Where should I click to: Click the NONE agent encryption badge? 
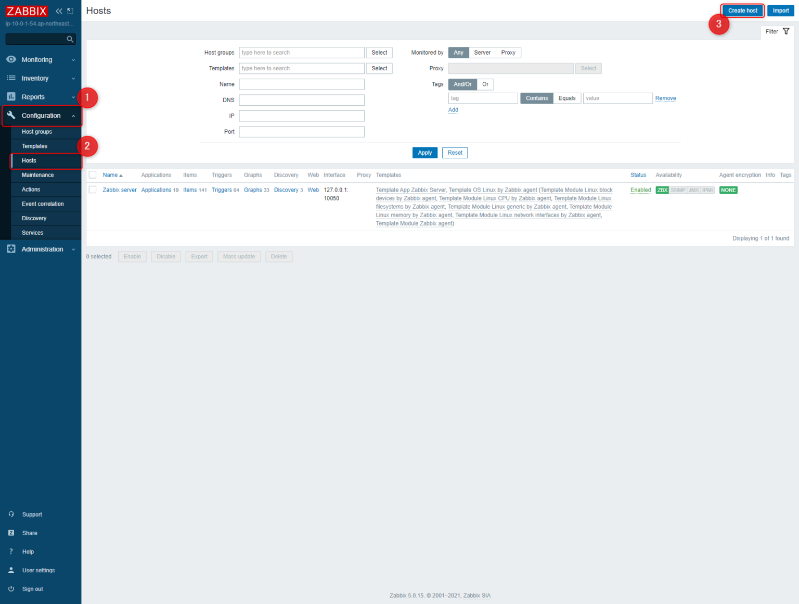click(x=728, y=190)
